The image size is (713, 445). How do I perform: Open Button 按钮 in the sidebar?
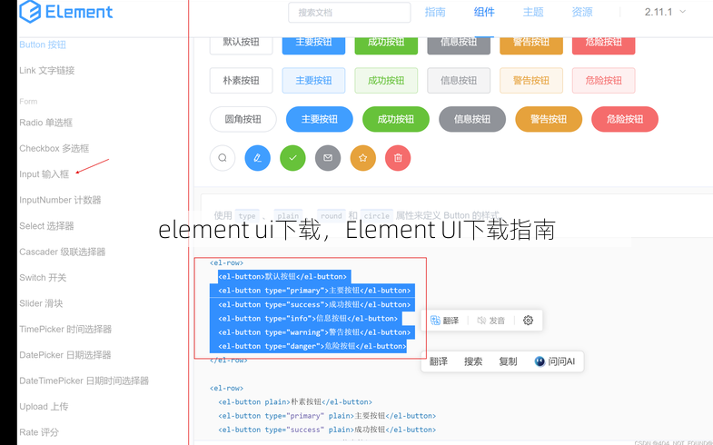point(43,44)
